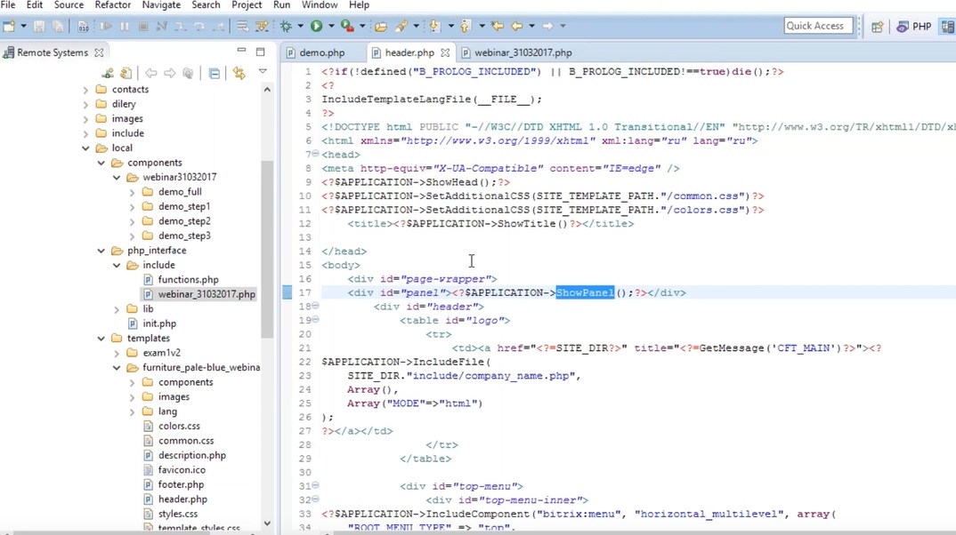Image resolution: width=956 pixels, height=535 pixels.
Task: Maximize the Remote Systems panel
Action: point(260,52)
